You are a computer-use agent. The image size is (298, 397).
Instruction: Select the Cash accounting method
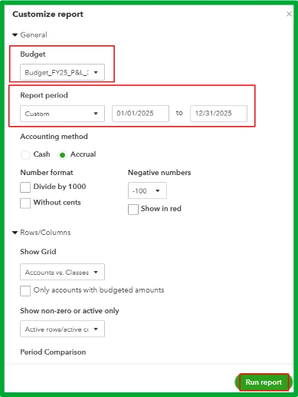pyautogui.click(x=25, y=154)
